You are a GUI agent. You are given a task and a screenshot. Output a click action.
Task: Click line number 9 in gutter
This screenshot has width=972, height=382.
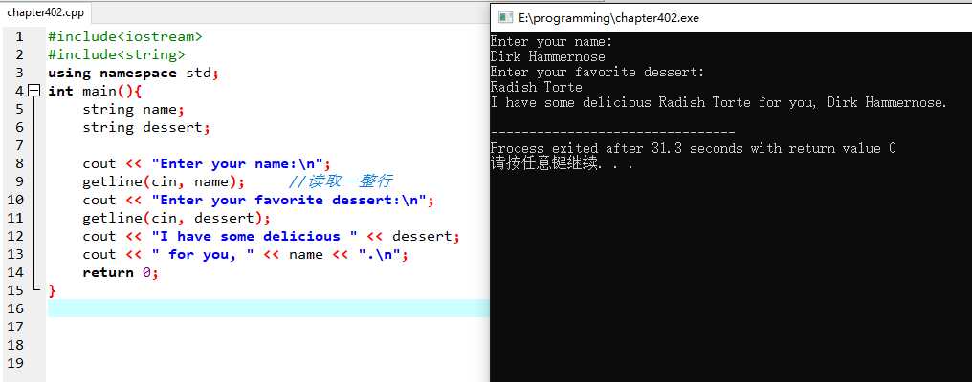pos(20,181)
